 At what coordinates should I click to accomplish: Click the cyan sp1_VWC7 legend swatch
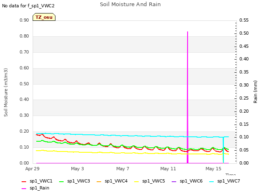coord(212,181)
